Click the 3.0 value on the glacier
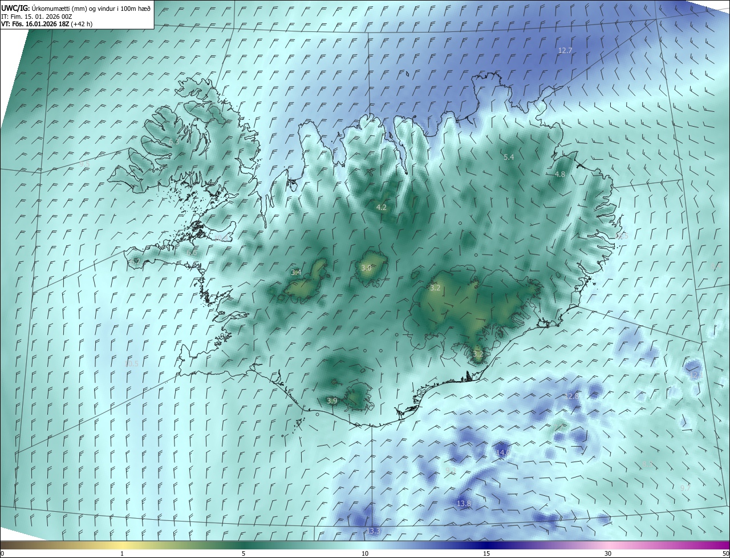 [x=367, y=268]
